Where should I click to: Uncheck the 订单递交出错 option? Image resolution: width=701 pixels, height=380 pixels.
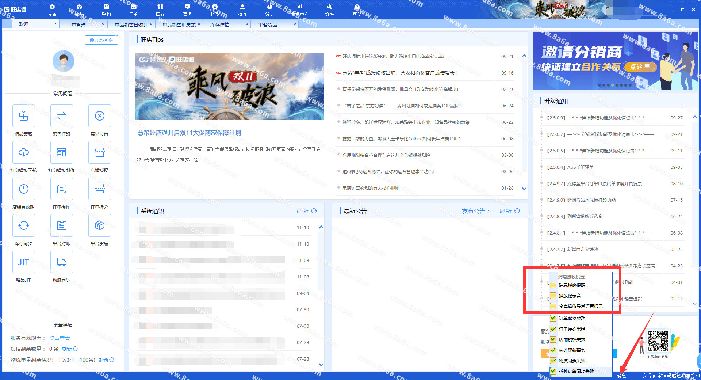tap(553, 329)
